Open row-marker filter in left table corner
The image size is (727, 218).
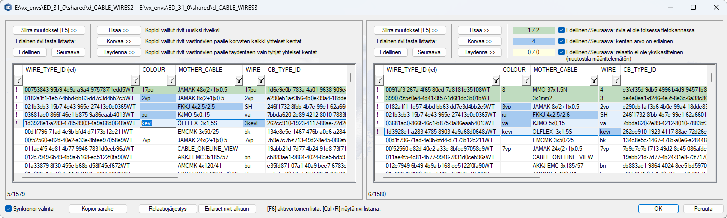pyautogui.click(x=18, y=80)
